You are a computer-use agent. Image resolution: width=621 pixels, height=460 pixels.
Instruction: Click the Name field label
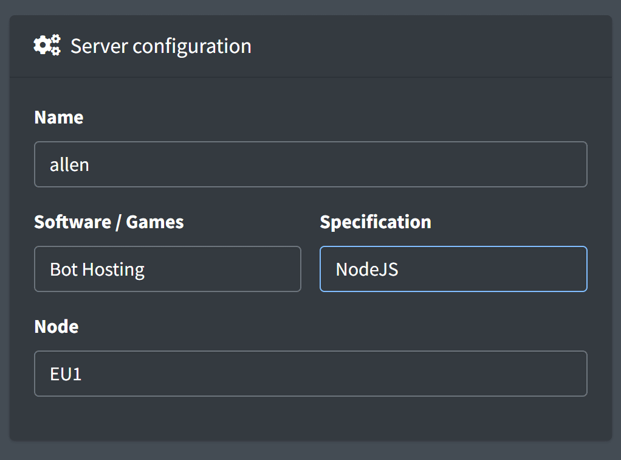59,117
